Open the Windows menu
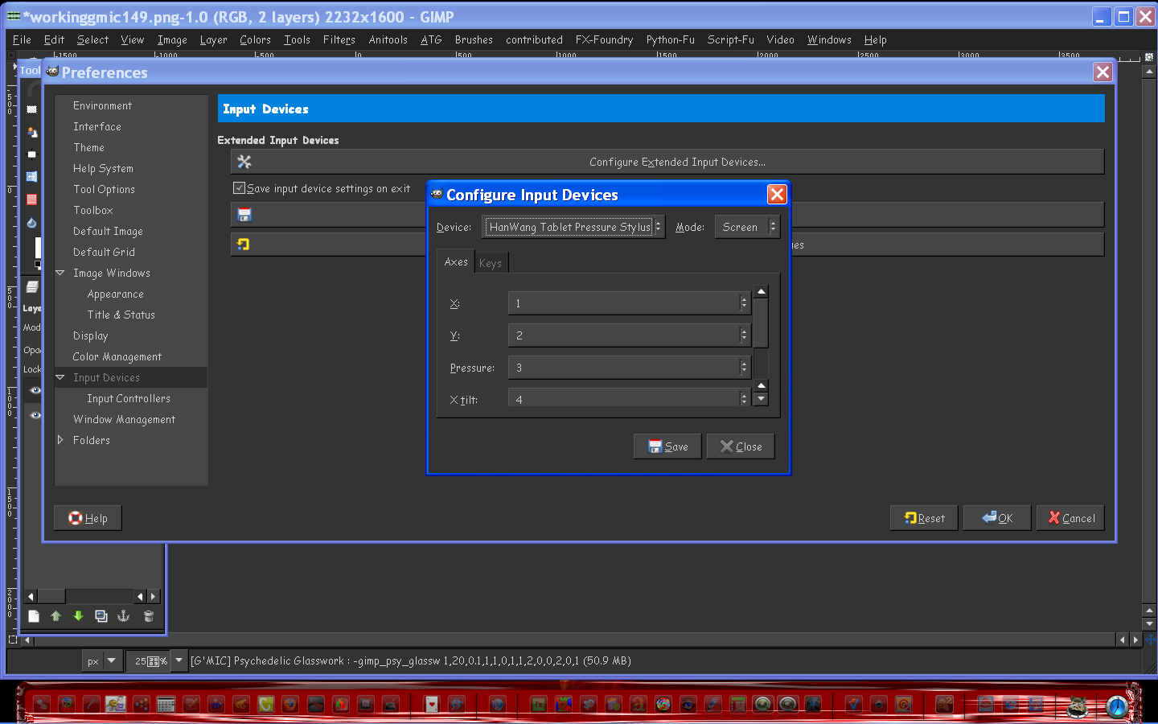 [x=829, y=39]
